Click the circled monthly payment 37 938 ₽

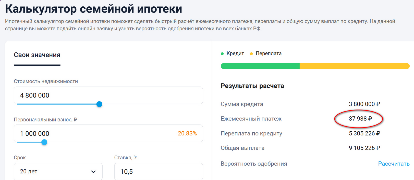[361, 118]
